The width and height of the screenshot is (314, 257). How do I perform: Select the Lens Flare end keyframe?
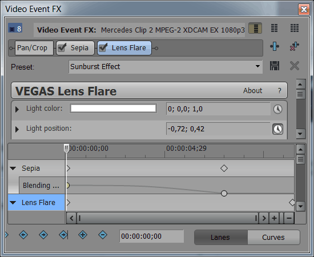click(292, 203)
